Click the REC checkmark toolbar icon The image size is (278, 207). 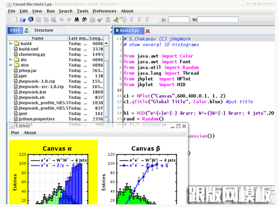(x=123, y=19)
